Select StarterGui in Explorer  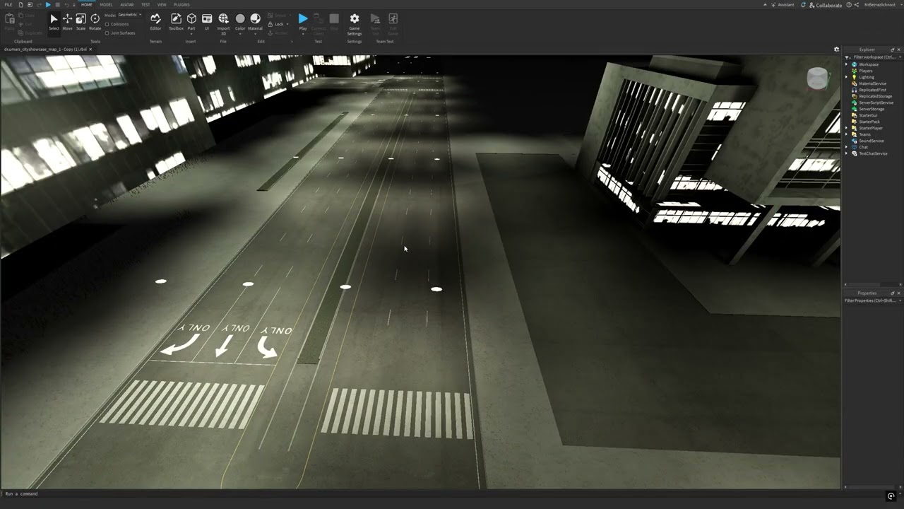pos(868,115)
